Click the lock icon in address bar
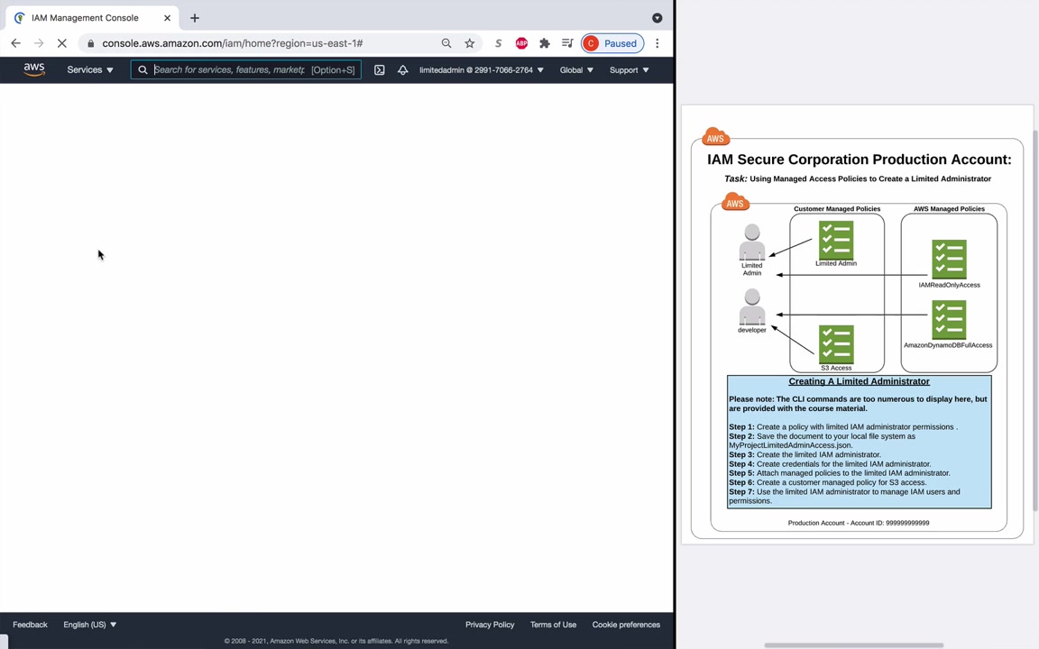This screenshot has width=1039, height=649. tap(91, 43)
